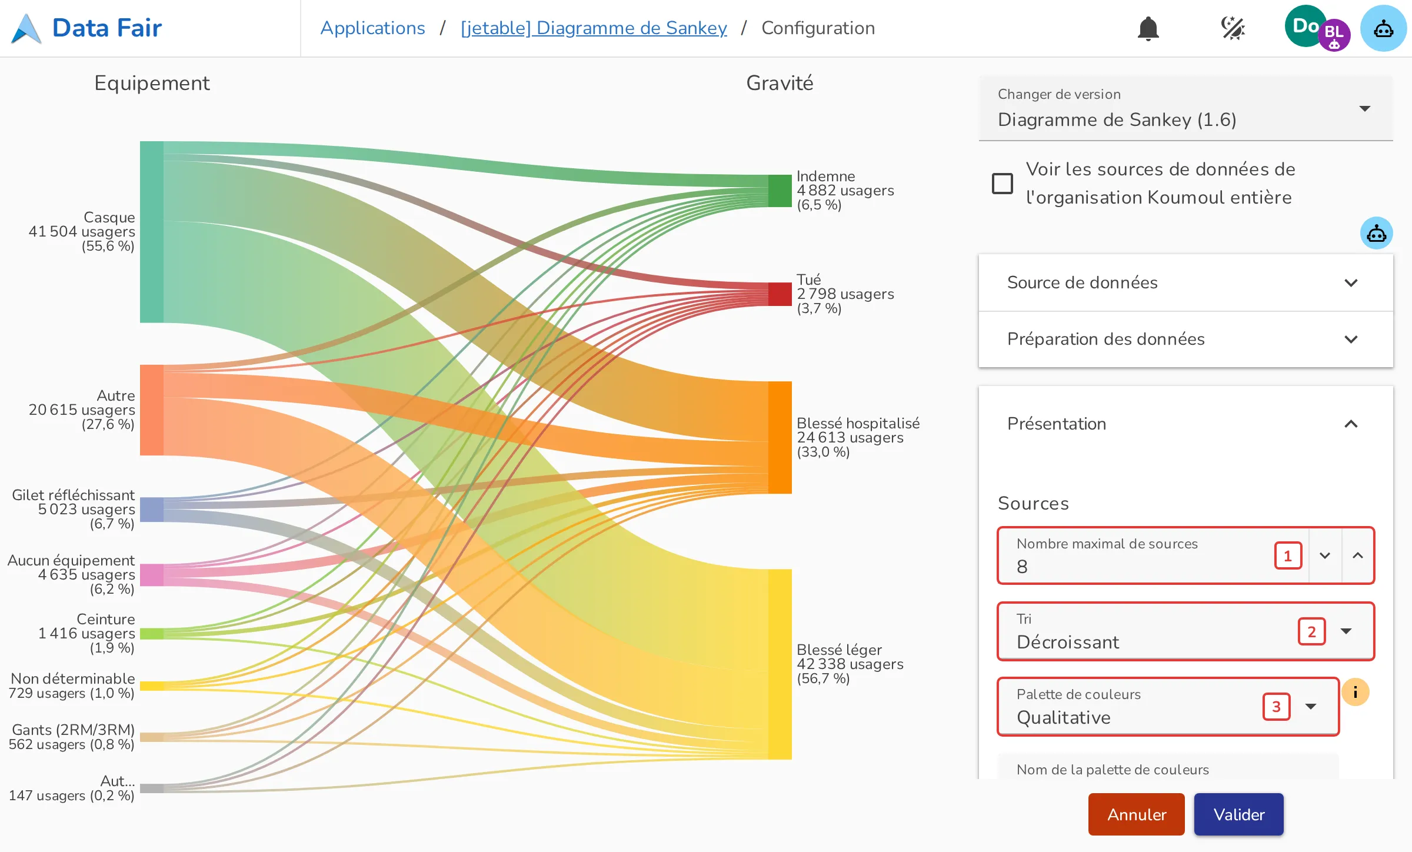Screen dimensions: 1412x852
Task: Click the Data Fair logo
Action: [x=86, y=28]
